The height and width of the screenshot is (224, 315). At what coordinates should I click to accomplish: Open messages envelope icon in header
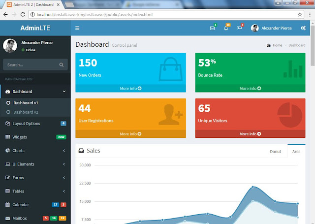point(212,28)
